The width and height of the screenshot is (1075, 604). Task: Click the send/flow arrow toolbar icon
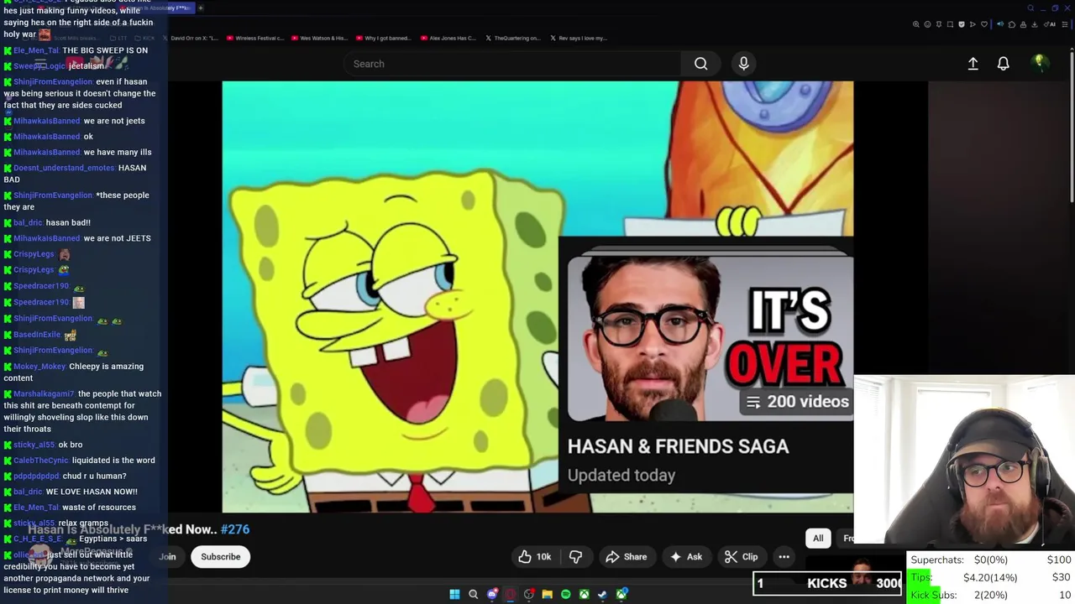(x=973, y=24)
